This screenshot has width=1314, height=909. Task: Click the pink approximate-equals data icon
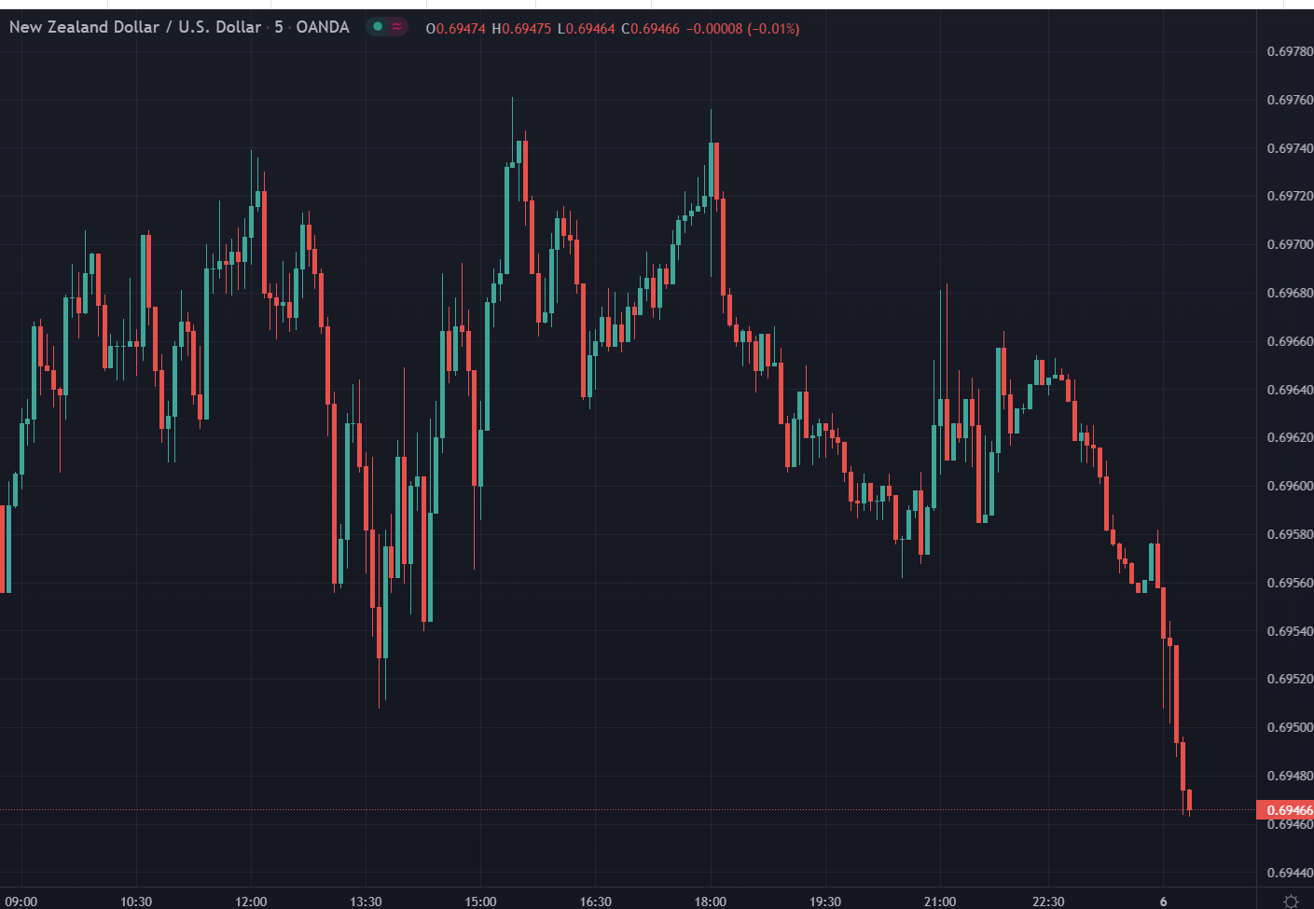coord(397,27)
